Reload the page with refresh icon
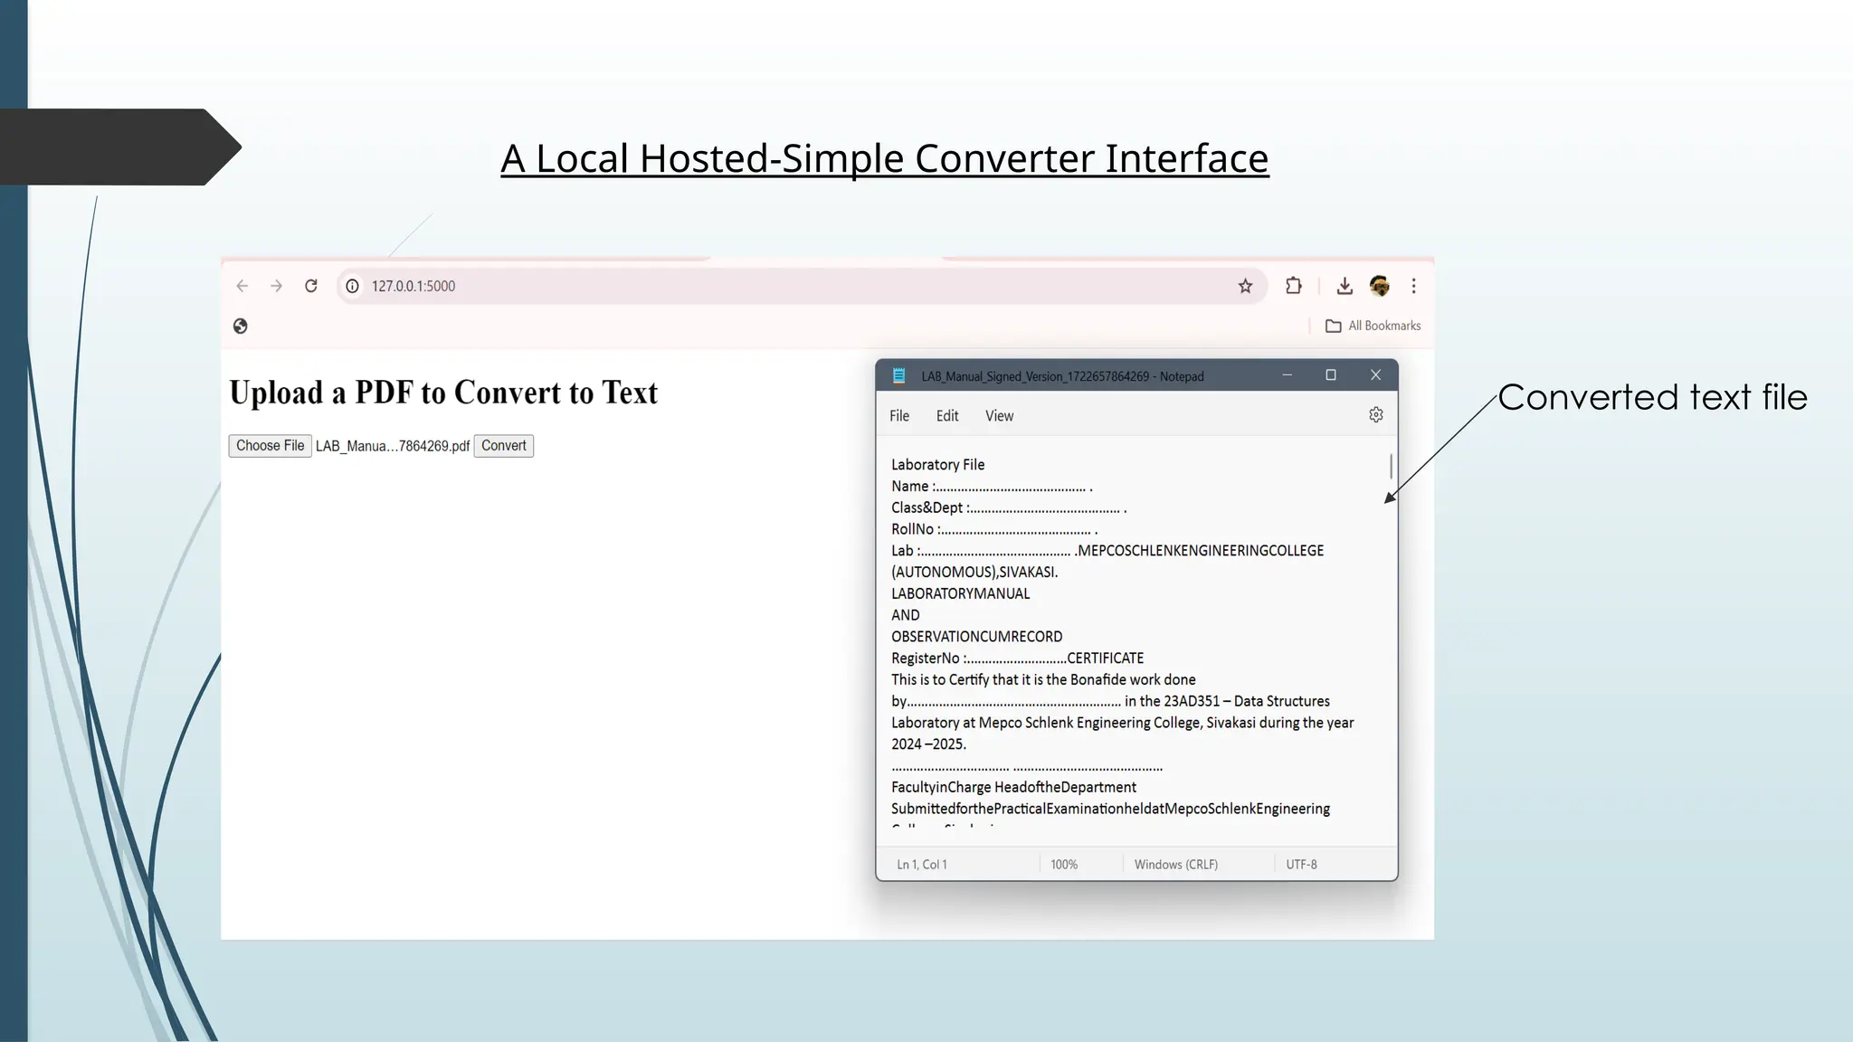 [x=310, y=286]
